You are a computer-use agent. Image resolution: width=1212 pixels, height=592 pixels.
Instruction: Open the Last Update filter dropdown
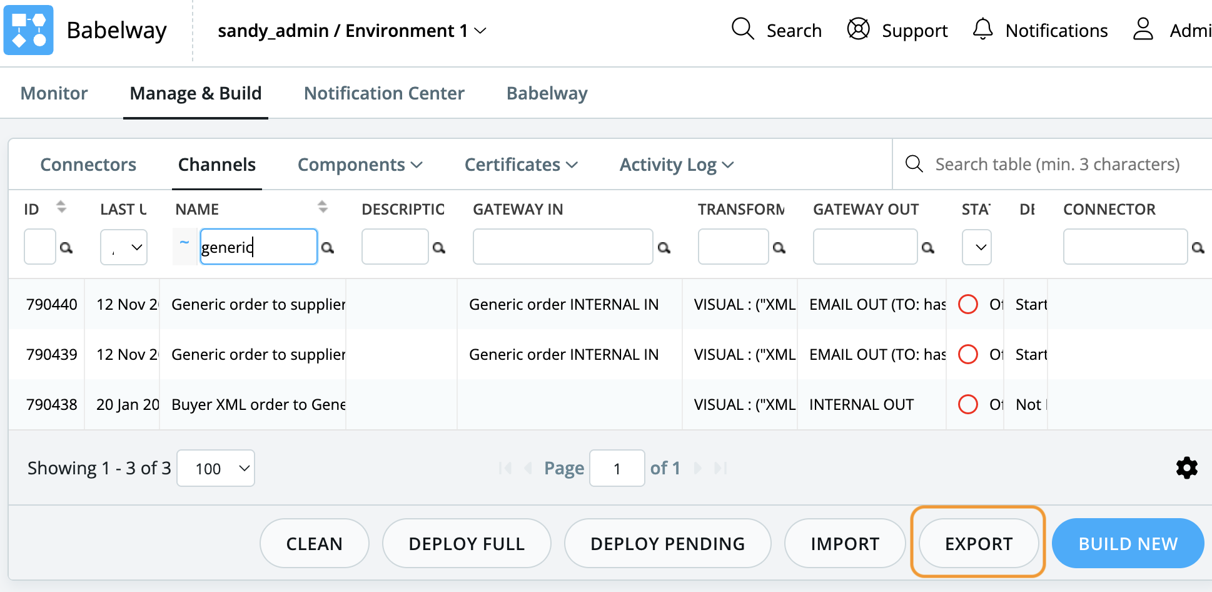point(124,247)
